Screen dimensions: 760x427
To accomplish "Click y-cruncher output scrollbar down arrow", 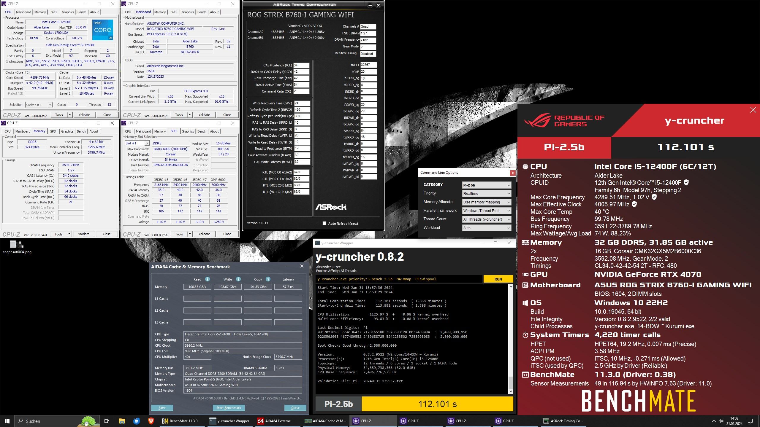I will click(511, 391).
